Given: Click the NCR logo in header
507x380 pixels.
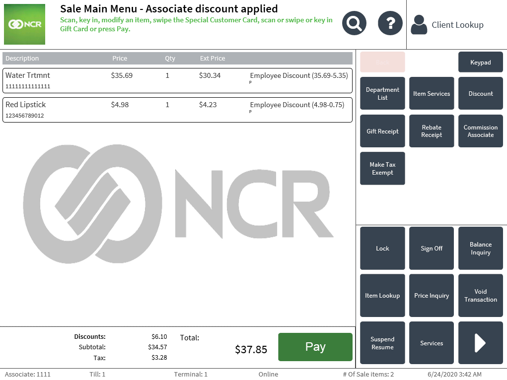Looking at the screenshot, I should click(24, 24).
